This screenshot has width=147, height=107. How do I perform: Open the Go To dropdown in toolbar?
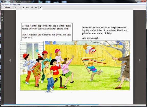point(27,7)
